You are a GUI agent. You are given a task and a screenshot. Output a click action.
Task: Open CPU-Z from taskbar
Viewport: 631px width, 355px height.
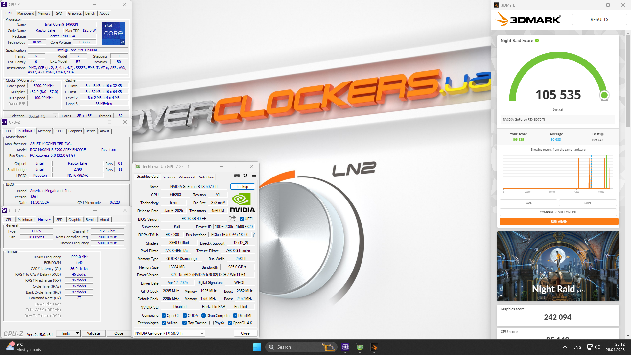pyautogui.click(x=345, y=347)
